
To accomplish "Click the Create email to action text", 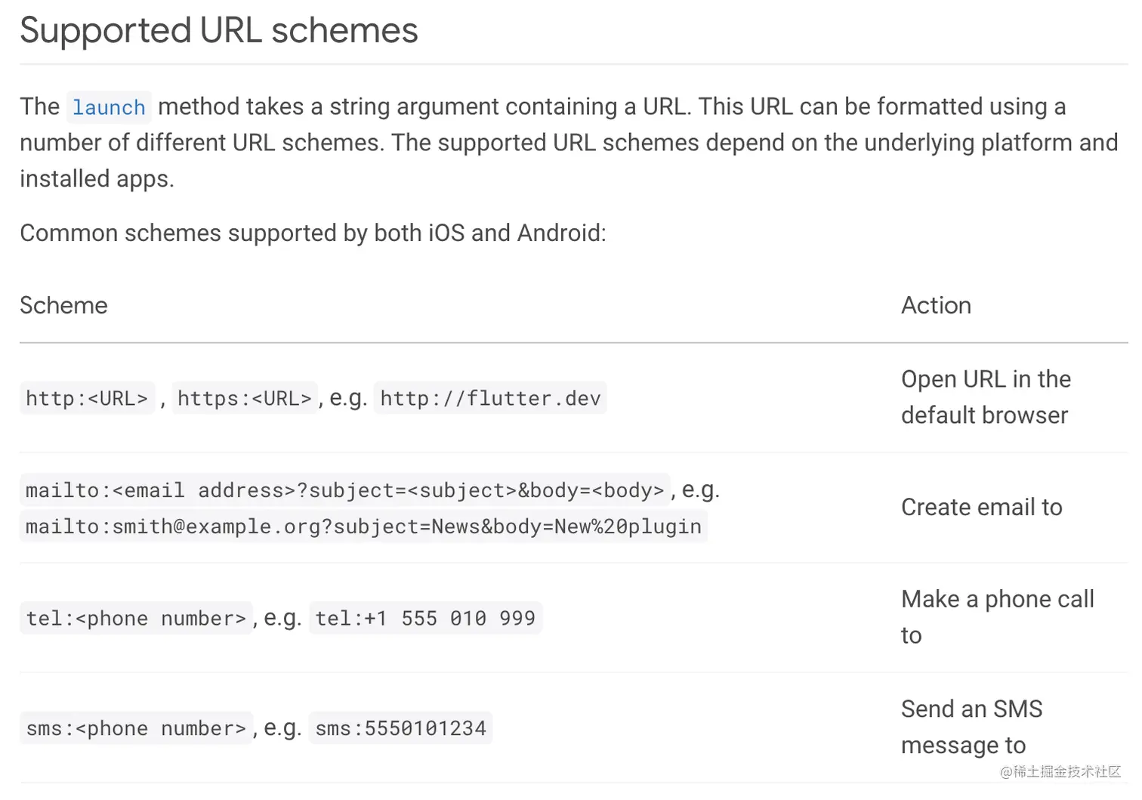I will click(981, 508).
